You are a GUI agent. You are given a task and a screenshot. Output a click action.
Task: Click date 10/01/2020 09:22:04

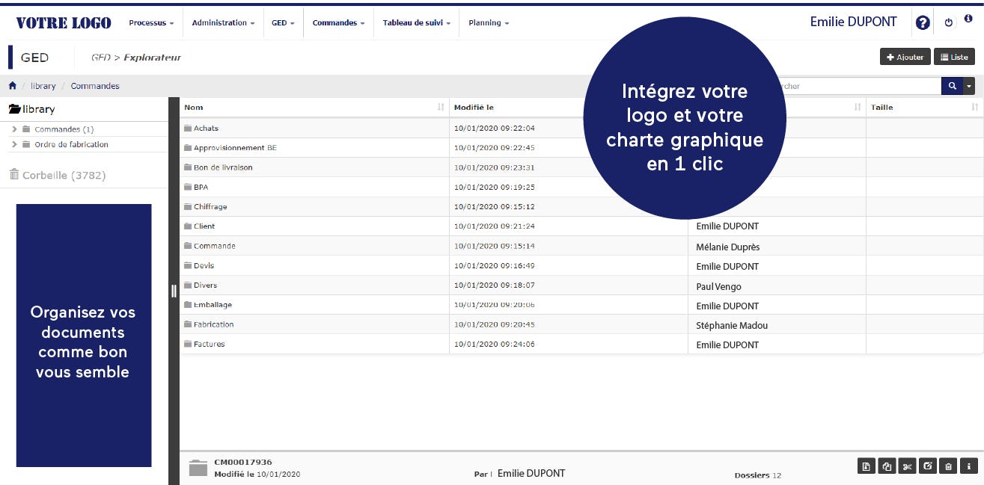click(x=495, y=129)
